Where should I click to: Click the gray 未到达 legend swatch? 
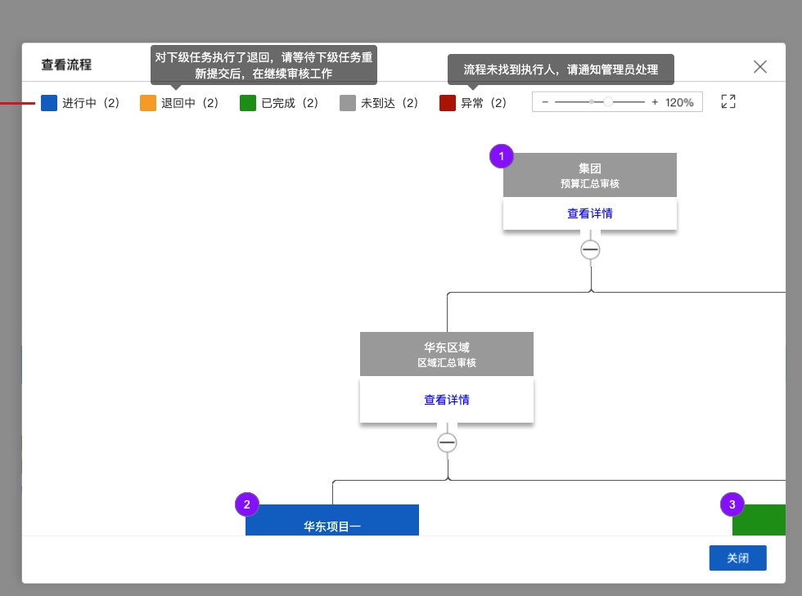tap(348, 103)
